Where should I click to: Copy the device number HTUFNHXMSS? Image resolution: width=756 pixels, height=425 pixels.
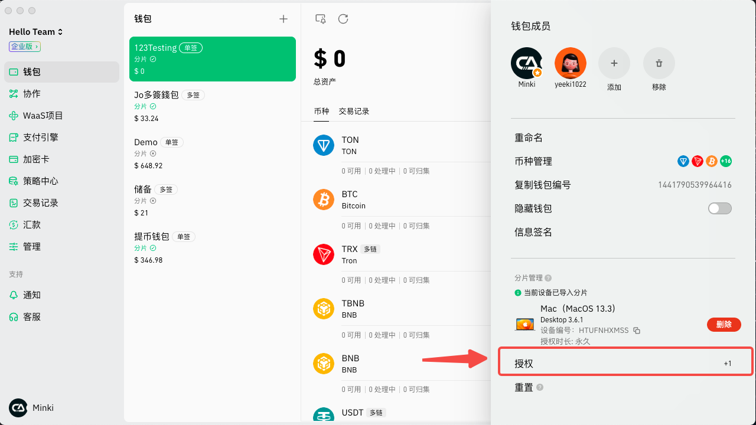[637, 331]
